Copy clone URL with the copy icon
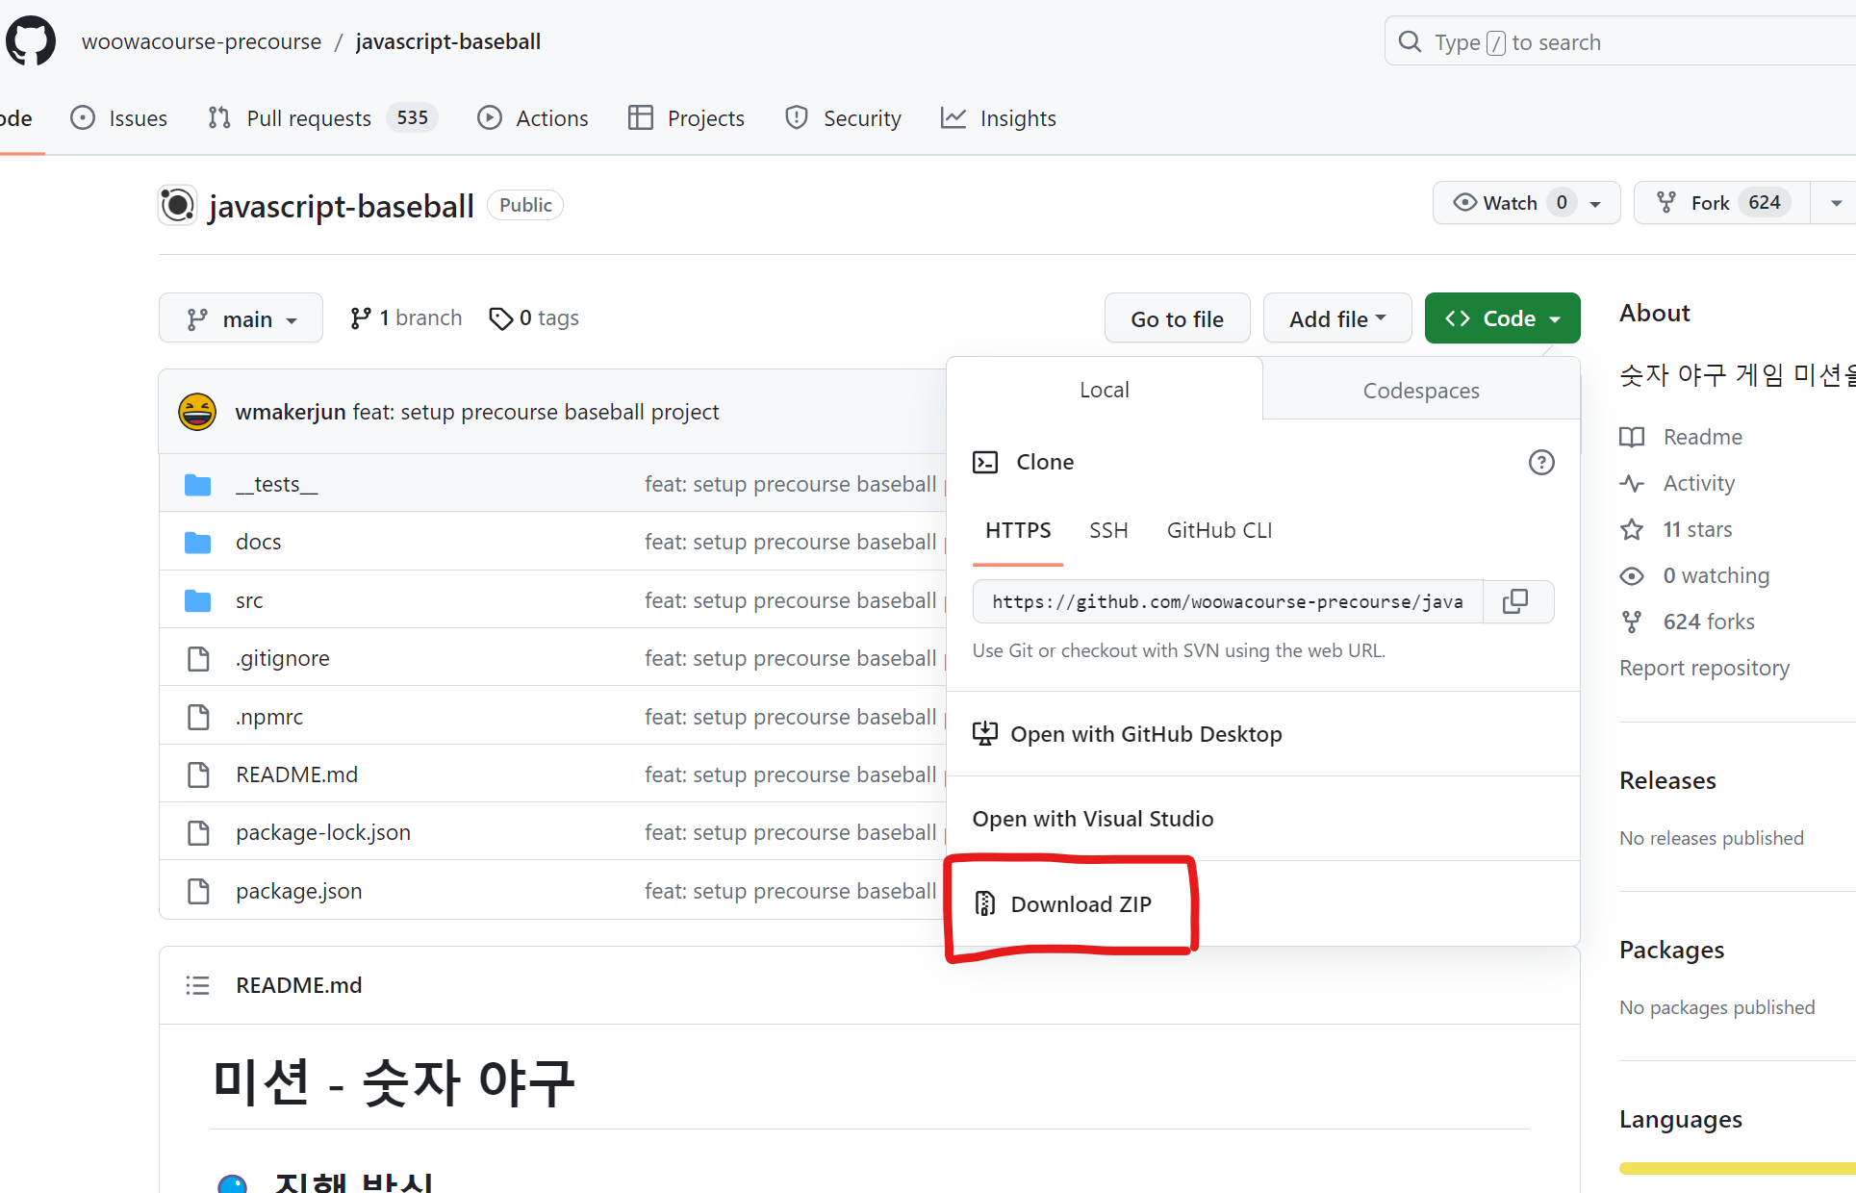This screenshot has width=1856, height=1193. tap(1515, 601)
